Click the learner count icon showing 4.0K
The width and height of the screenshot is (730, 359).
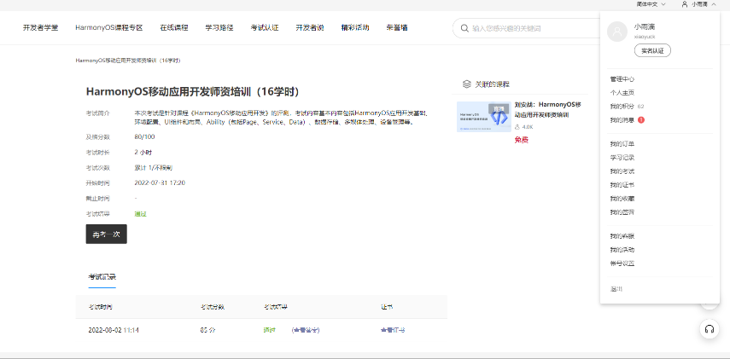pyautogui.click(x=517, y=127)
